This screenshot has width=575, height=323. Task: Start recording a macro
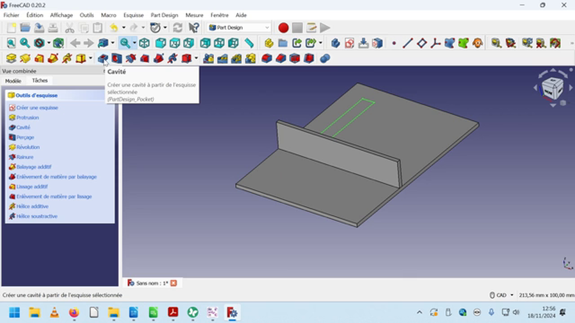(x=283, y=28)
